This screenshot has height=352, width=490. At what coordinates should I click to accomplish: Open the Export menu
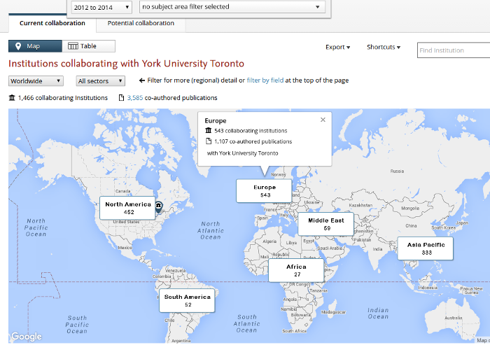coord(337,47)
